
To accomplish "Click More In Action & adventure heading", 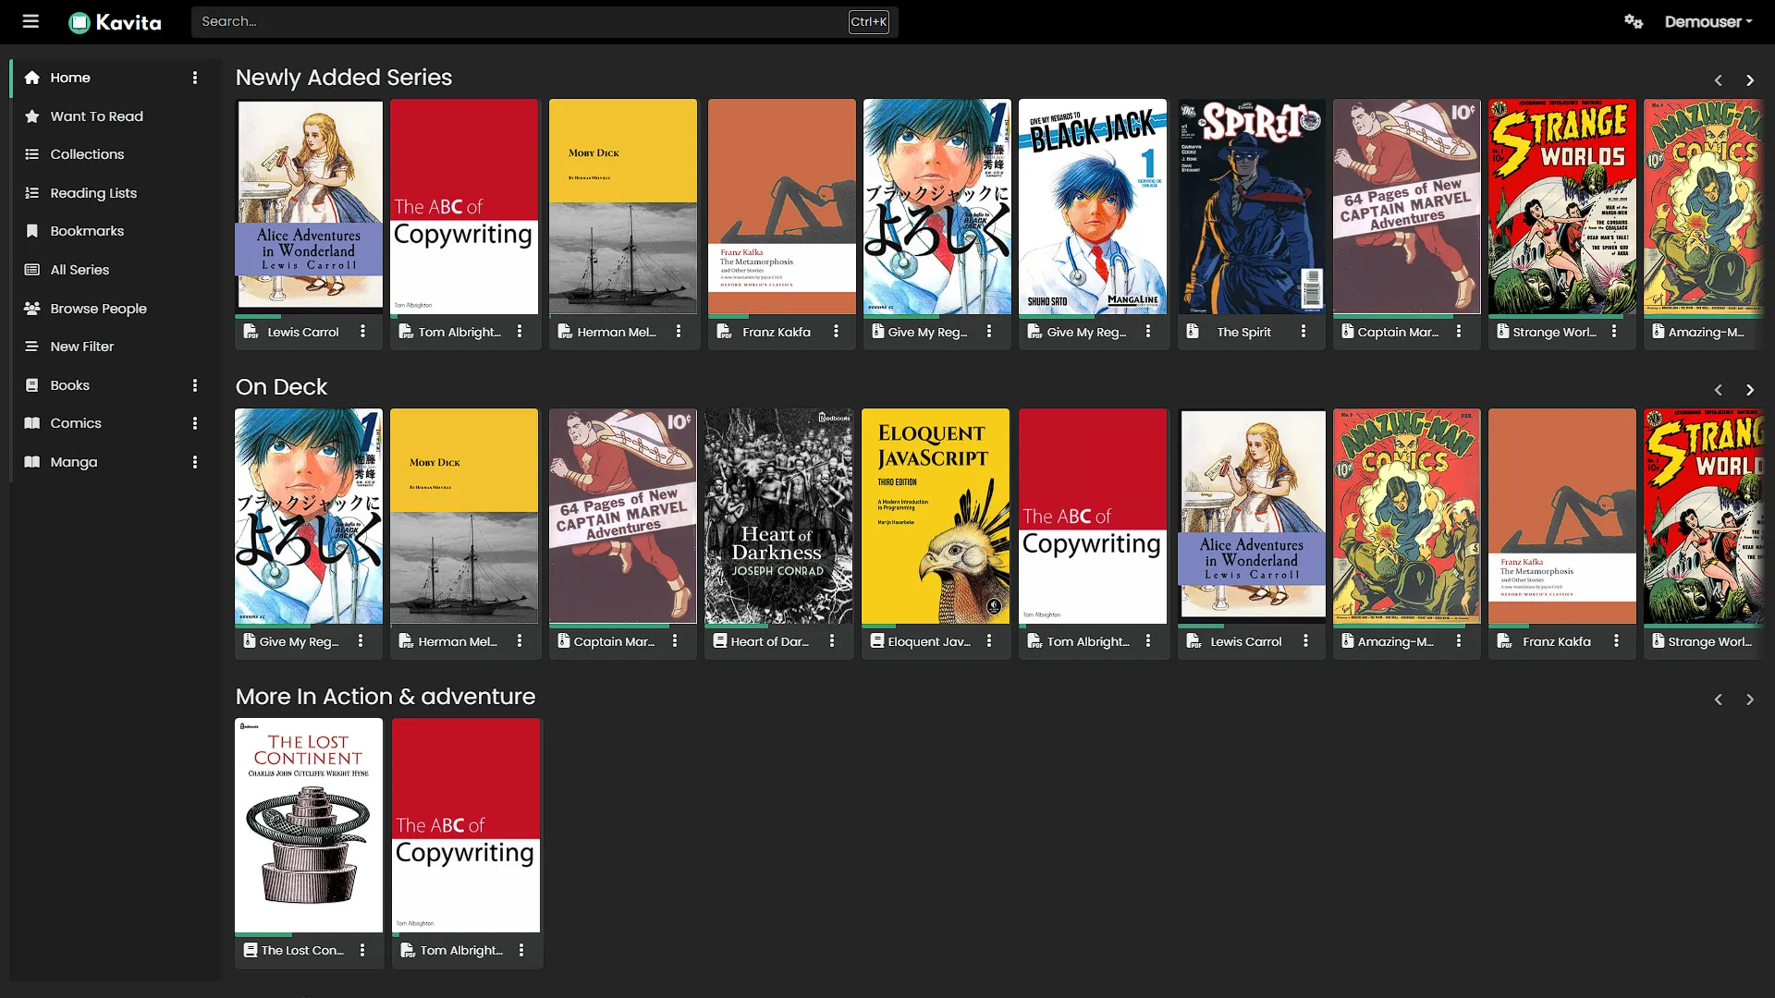I will coord(386,697).
